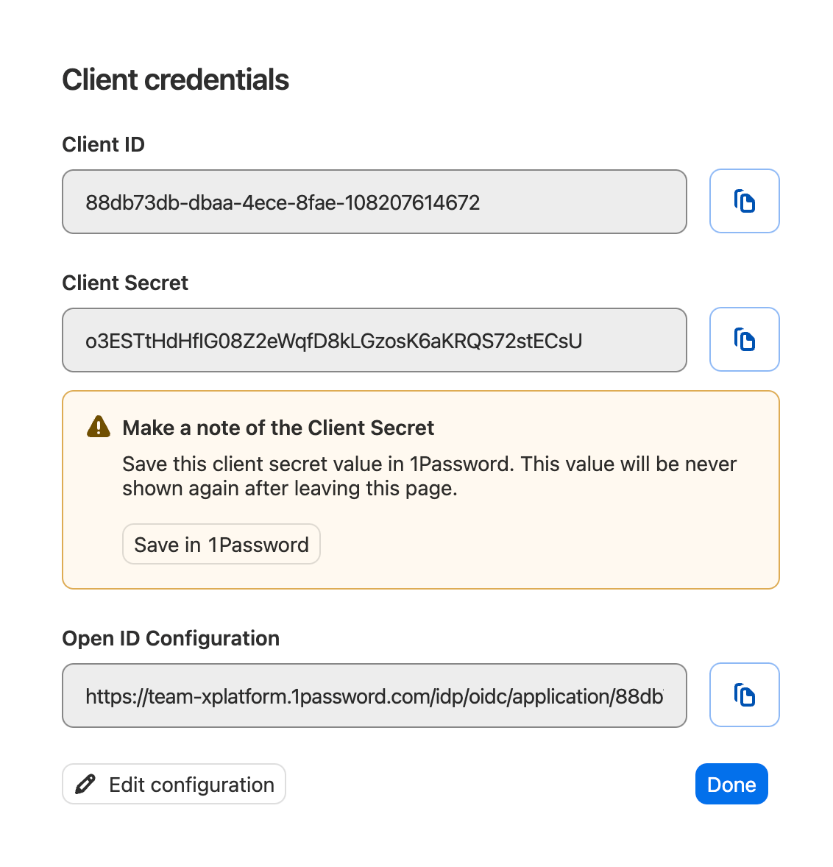The image size is (833, 867).
Task: Click the Done button
Action: click(x=731, y=784)
